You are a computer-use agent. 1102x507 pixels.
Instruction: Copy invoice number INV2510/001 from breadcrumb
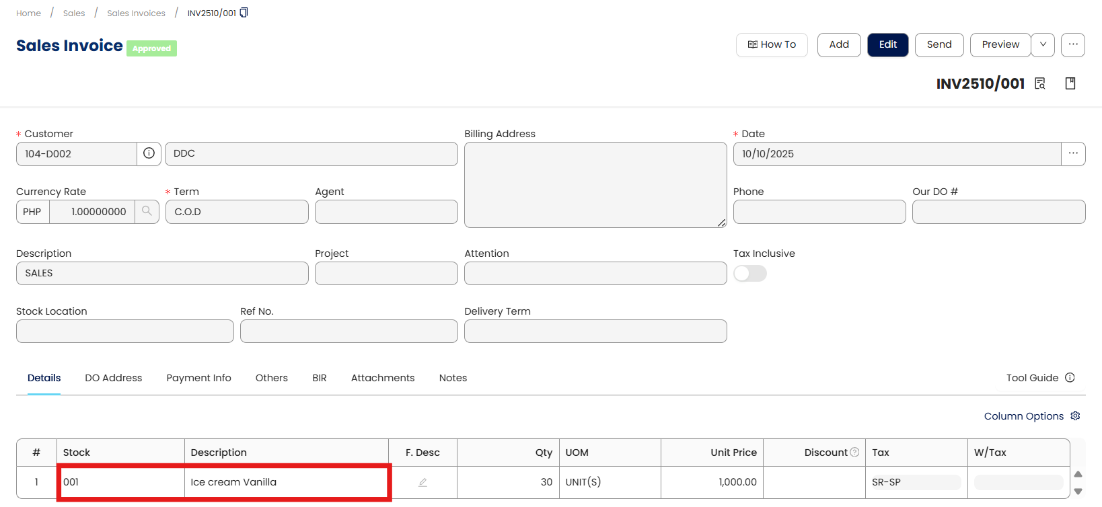click(244, 13)
